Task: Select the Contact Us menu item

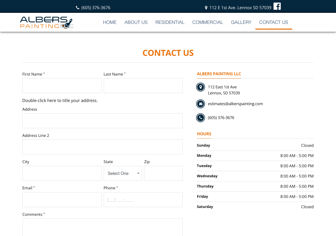Action: tap(274, 22)
